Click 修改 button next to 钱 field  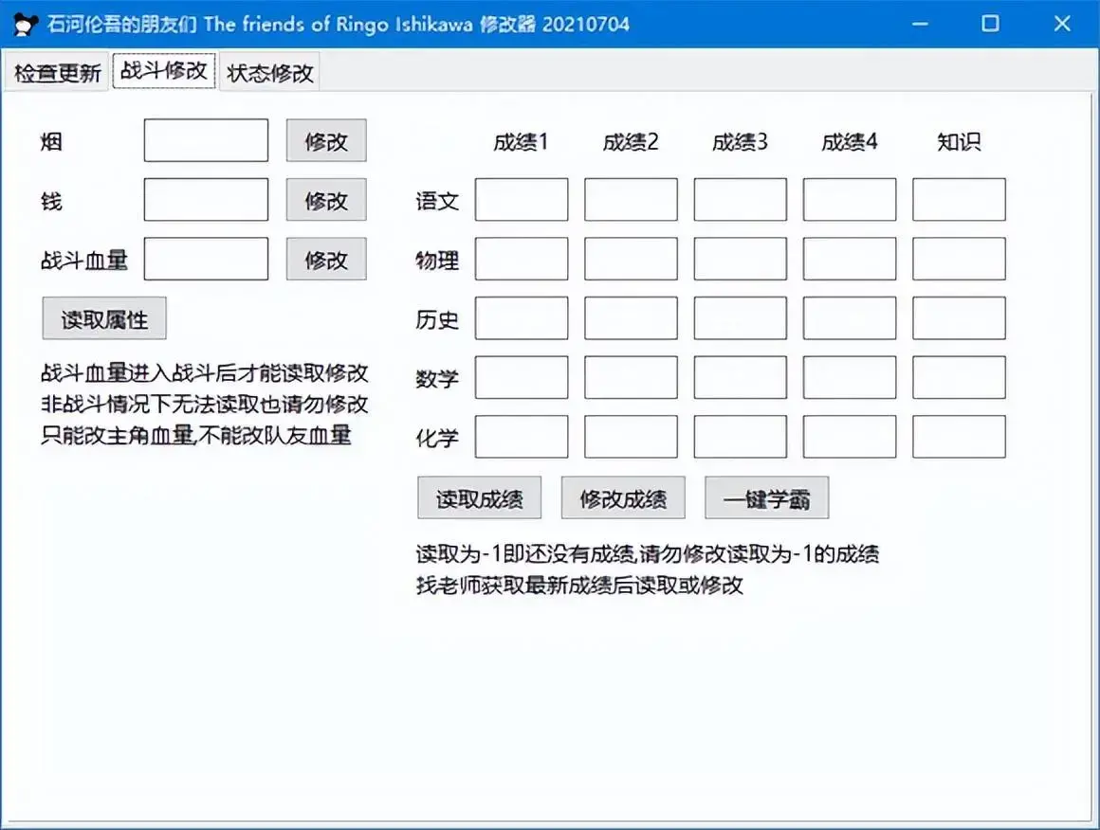(326, 200)
